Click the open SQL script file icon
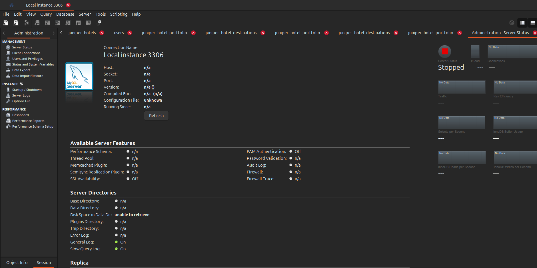 [x=16, y=23]
